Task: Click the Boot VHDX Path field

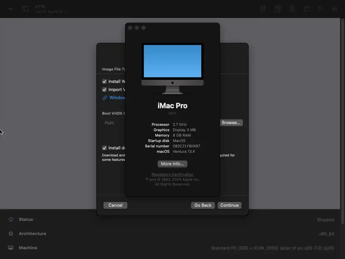Action: tap(114, 123)
